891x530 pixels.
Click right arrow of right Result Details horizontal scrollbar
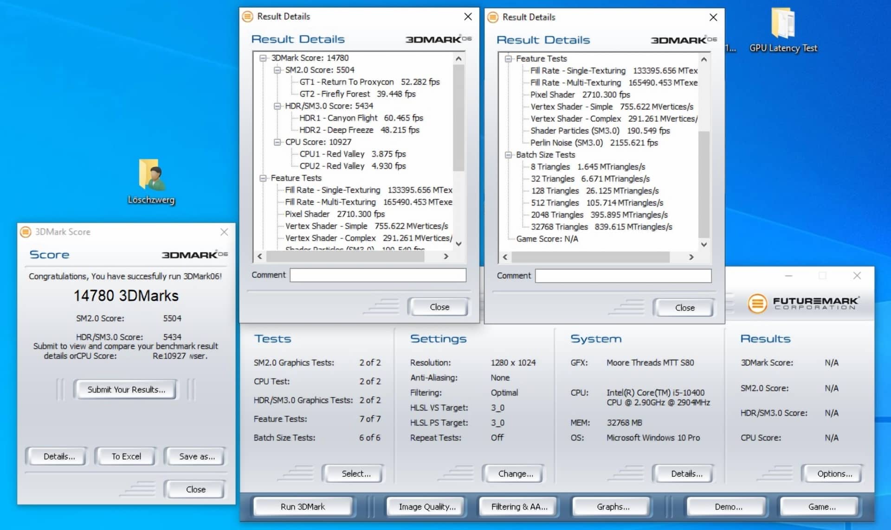[691, 257]
